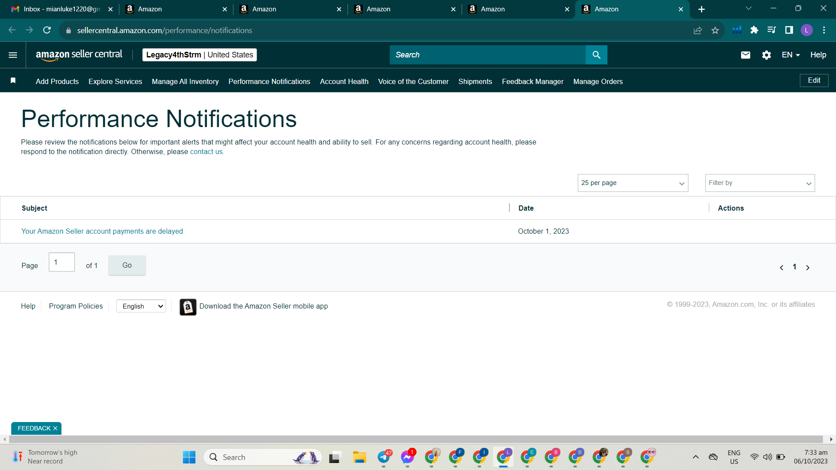Viewport: 836px width, 470px height.
Task: Click the Windows taskbar Search box
Action: (x=263, y=457)
